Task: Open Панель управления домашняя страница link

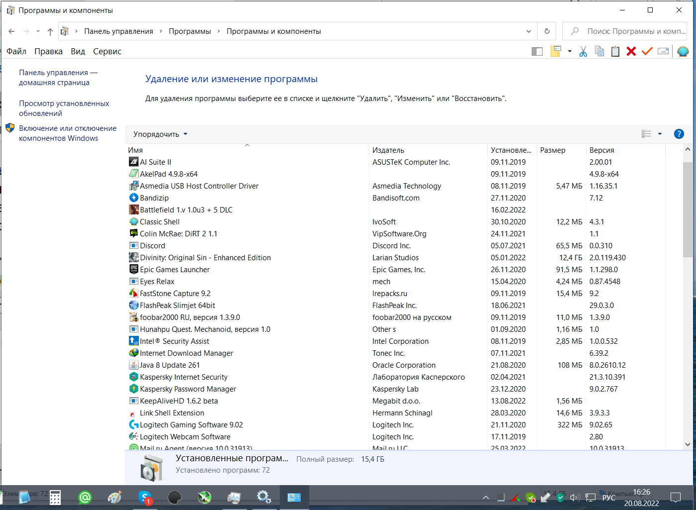Action: coord(58,78)
